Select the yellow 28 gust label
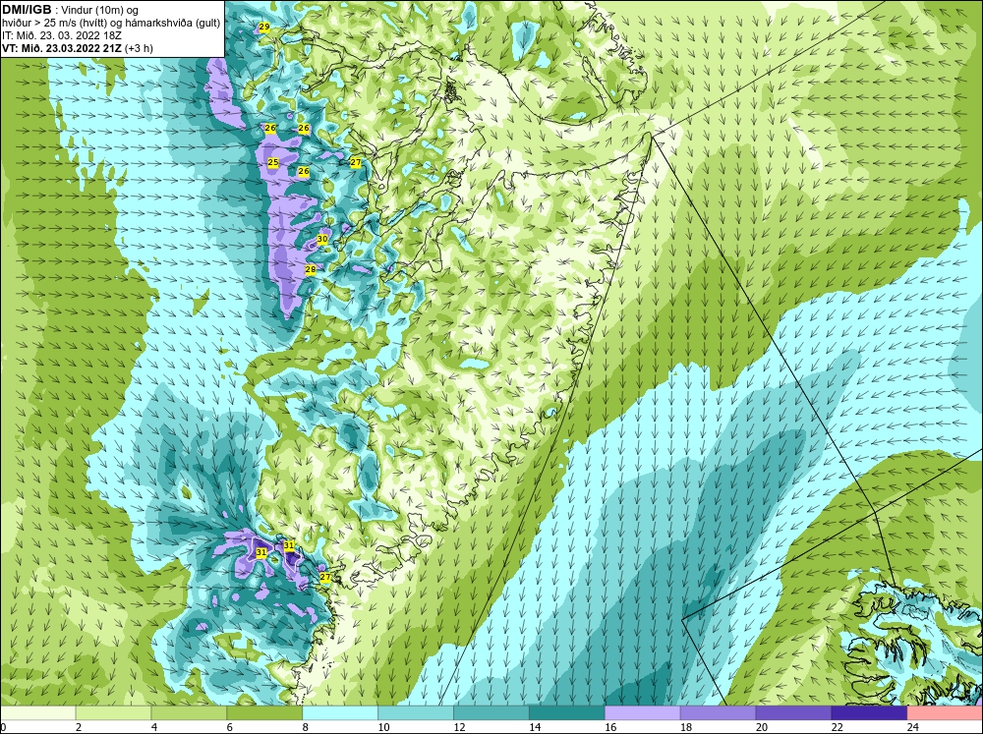 pos(311,269)
